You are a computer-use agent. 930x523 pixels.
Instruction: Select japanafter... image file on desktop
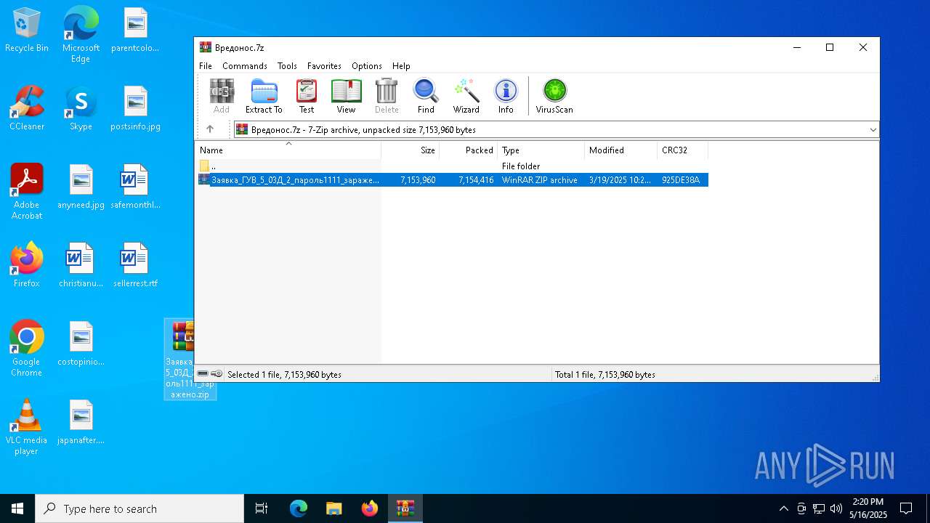click(81, 422)
